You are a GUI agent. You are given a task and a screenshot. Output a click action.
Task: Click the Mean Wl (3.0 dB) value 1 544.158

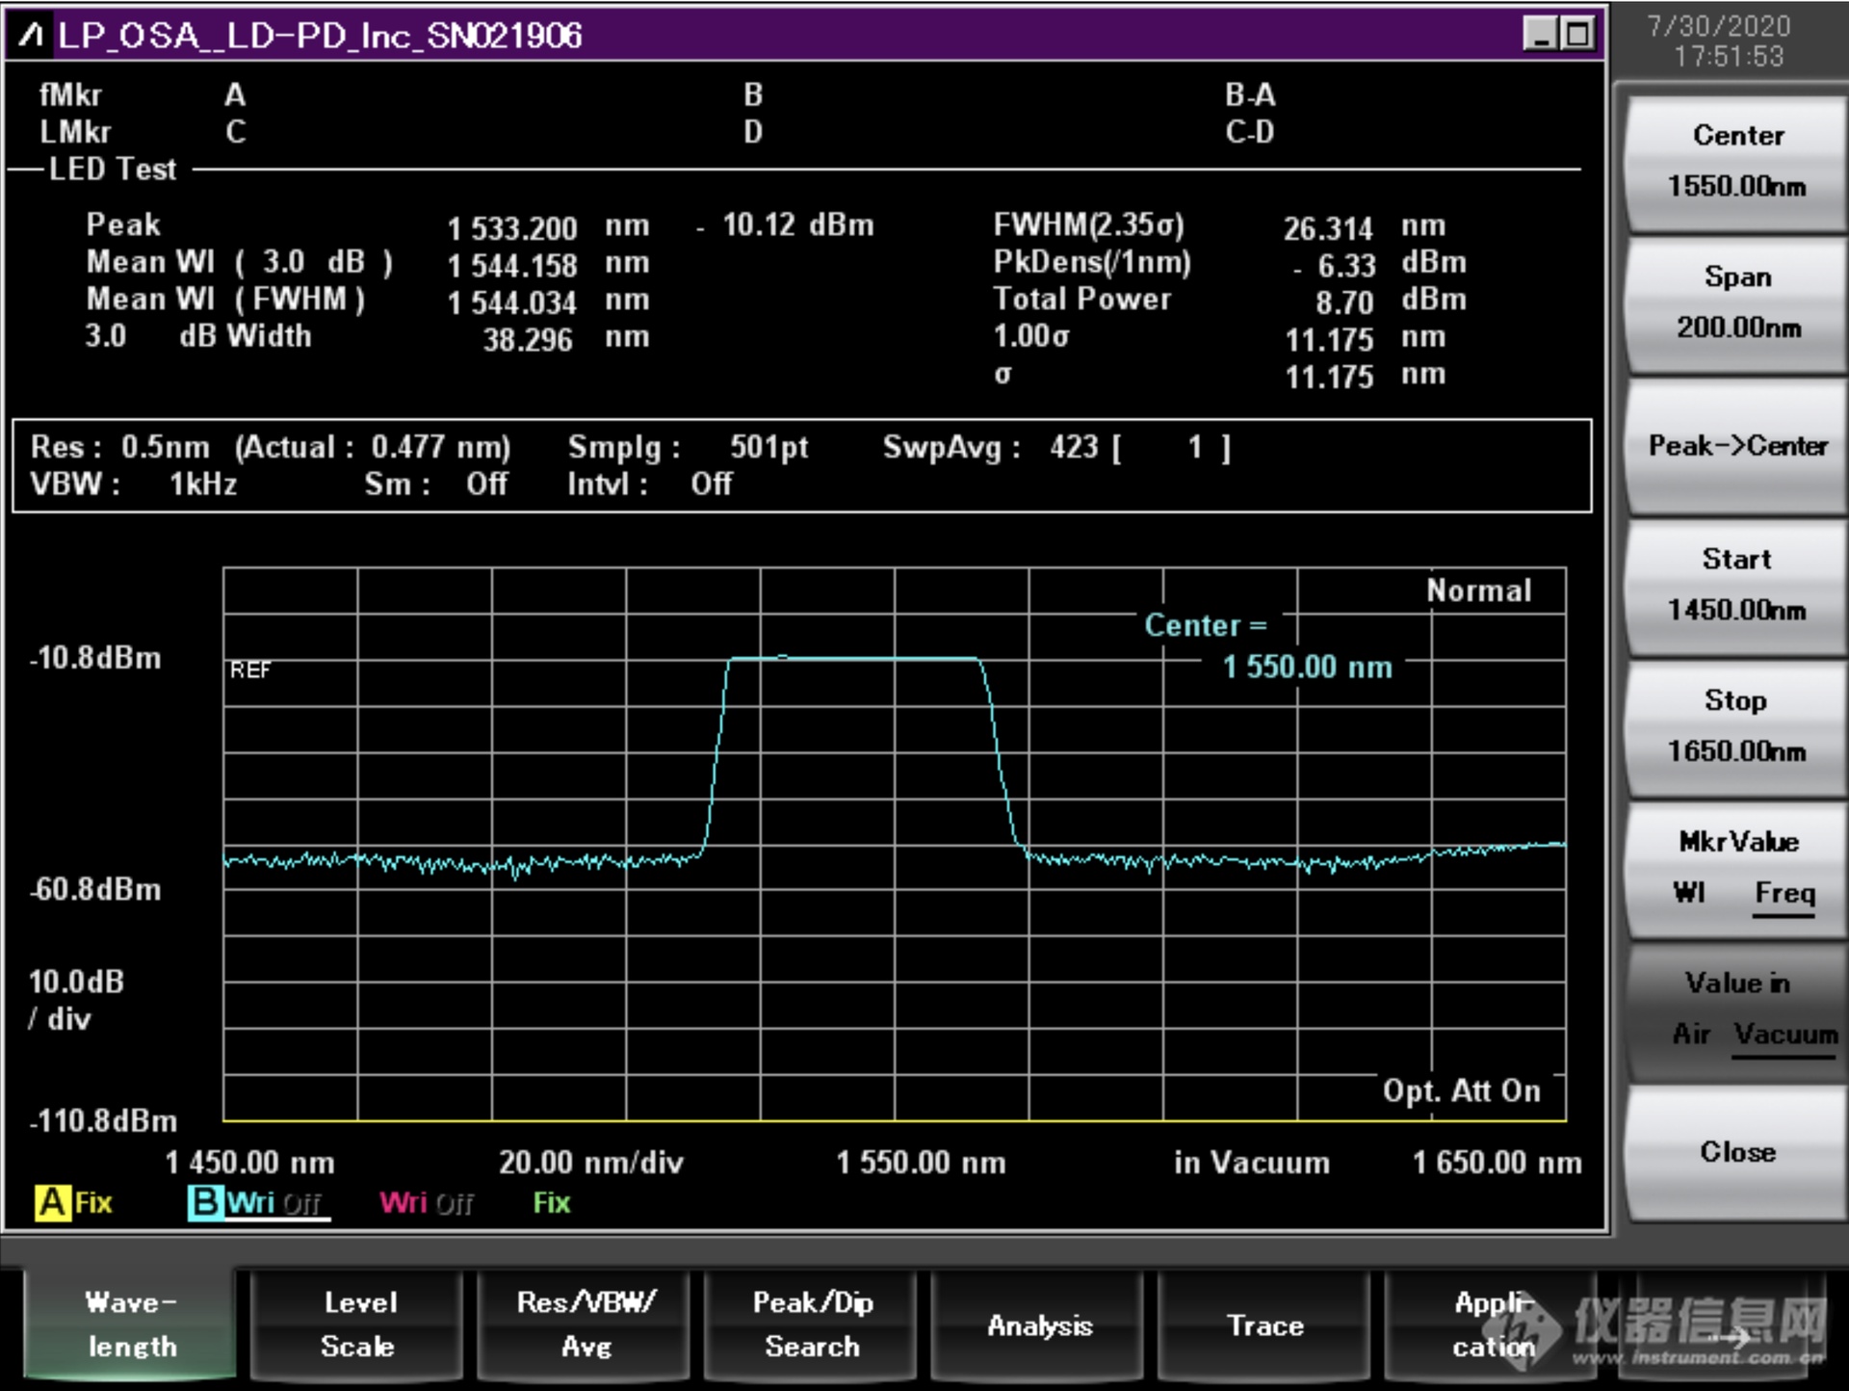(x=511, y=265)
